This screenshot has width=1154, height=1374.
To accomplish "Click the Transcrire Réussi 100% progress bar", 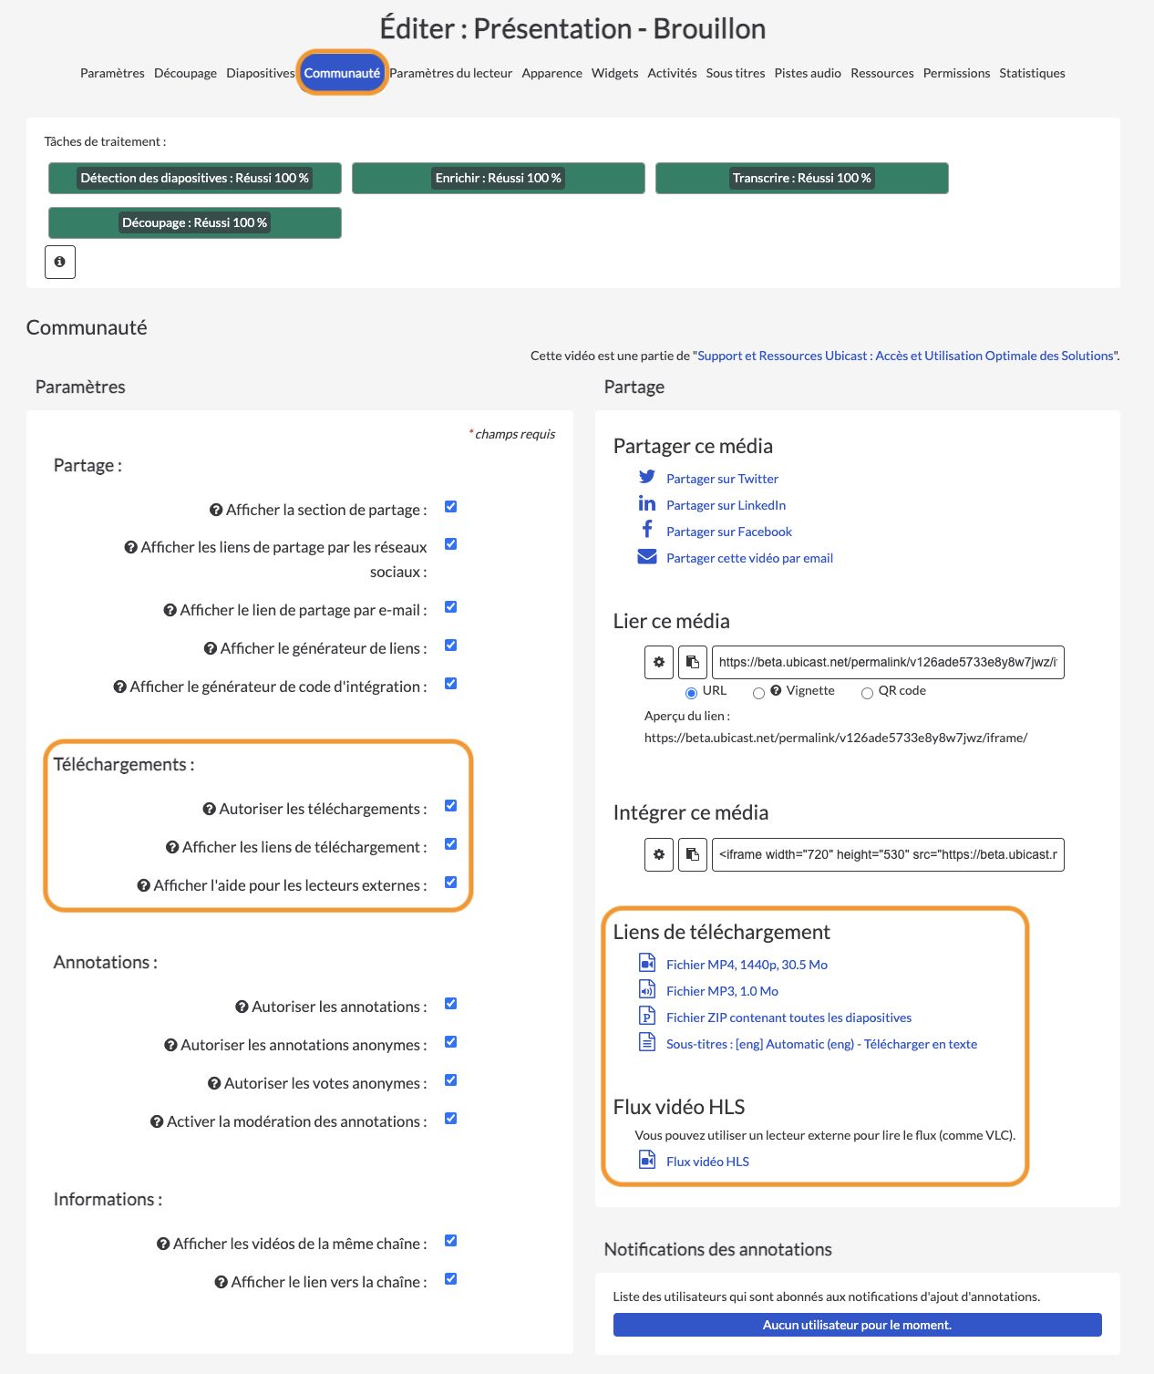I will tap(802, 178).
